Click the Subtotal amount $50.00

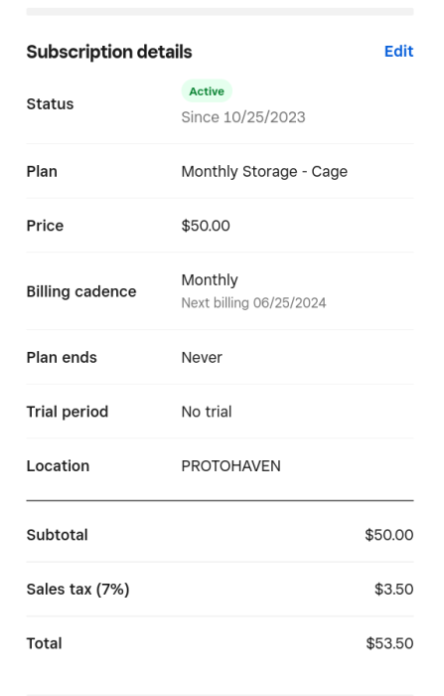tap(389, 535)
